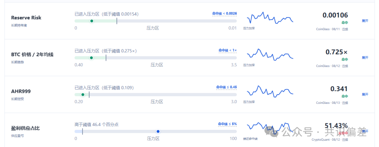Click the AHR999 sparkline chart
This screenshot has width=379, height=147.
[x=270, y=91]
